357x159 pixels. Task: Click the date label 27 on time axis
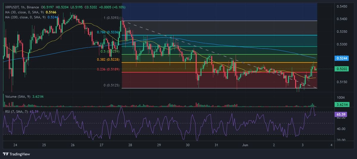[x=101, y=145]
